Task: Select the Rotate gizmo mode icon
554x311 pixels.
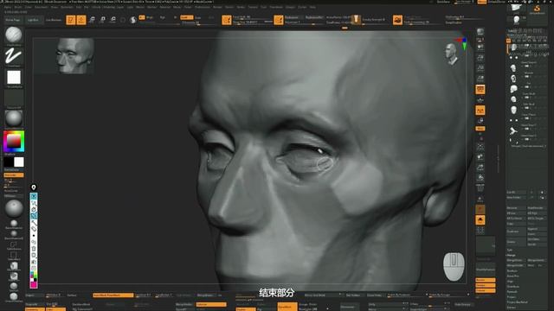Action: pyautogui.click(x=113, y=20)
